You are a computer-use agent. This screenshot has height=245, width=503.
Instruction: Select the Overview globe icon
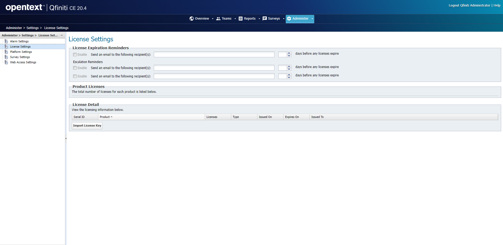click(192, 19)
